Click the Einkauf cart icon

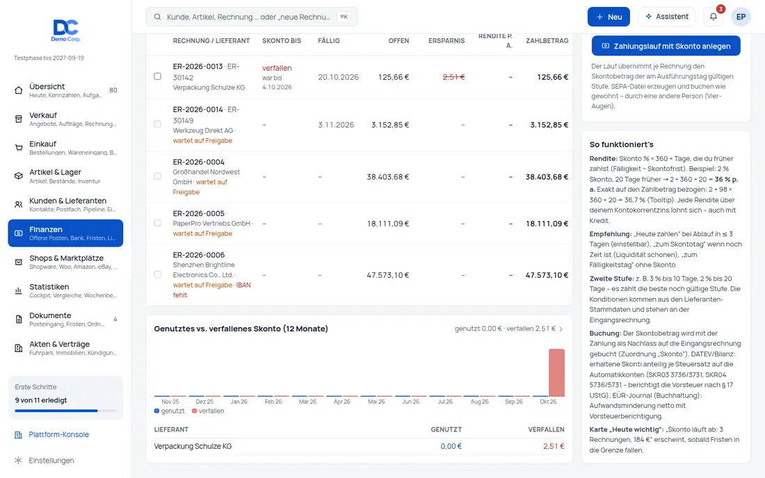pos(19,148)
